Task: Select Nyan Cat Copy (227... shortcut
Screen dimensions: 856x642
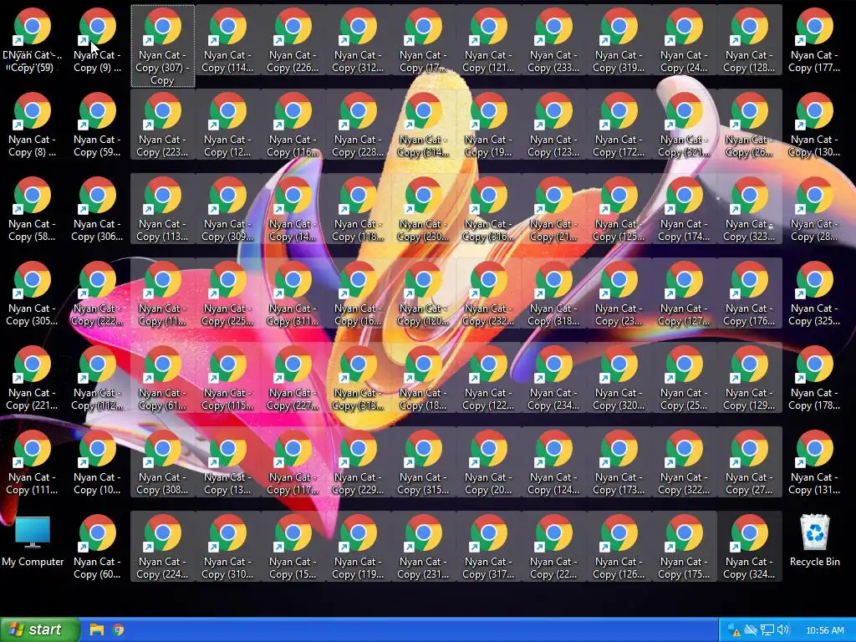Action: tap(293, 378)
